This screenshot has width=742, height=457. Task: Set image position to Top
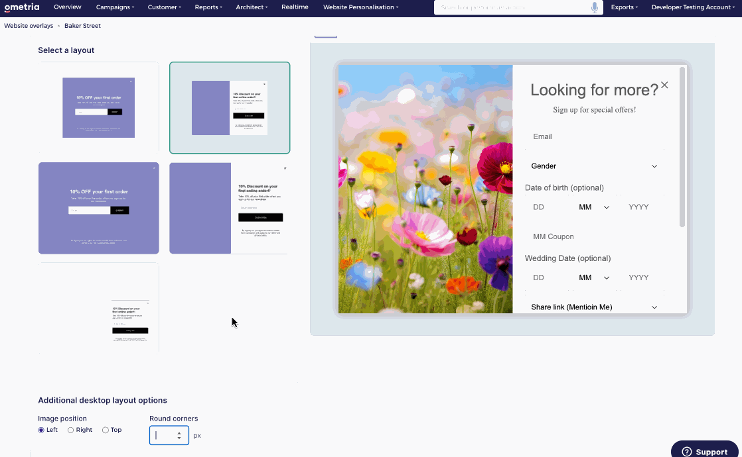pos(106,430)
